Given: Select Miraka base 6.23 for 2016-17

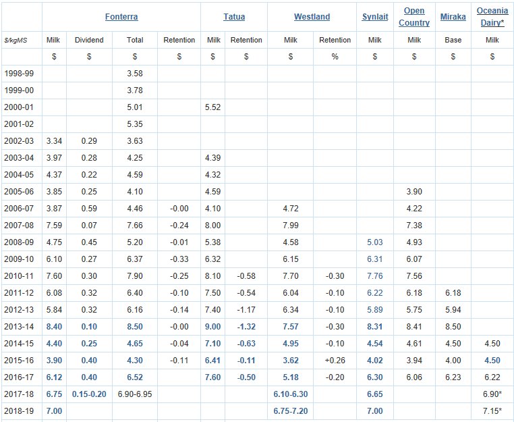Looking at the screenshot, I should (453, 377).
